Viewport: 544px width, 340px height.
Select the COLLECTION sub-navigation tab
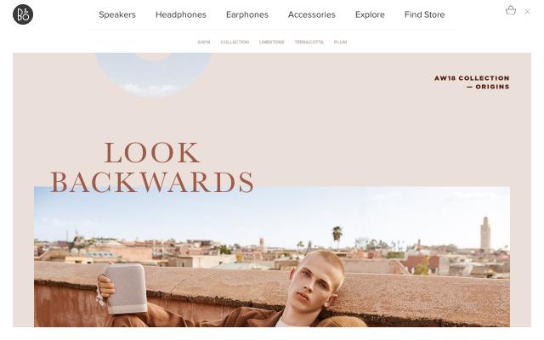tap(235, 42)
